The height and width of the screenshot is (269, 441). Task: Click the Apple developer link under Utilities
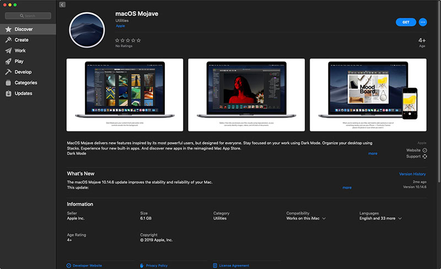pos(120,26)
